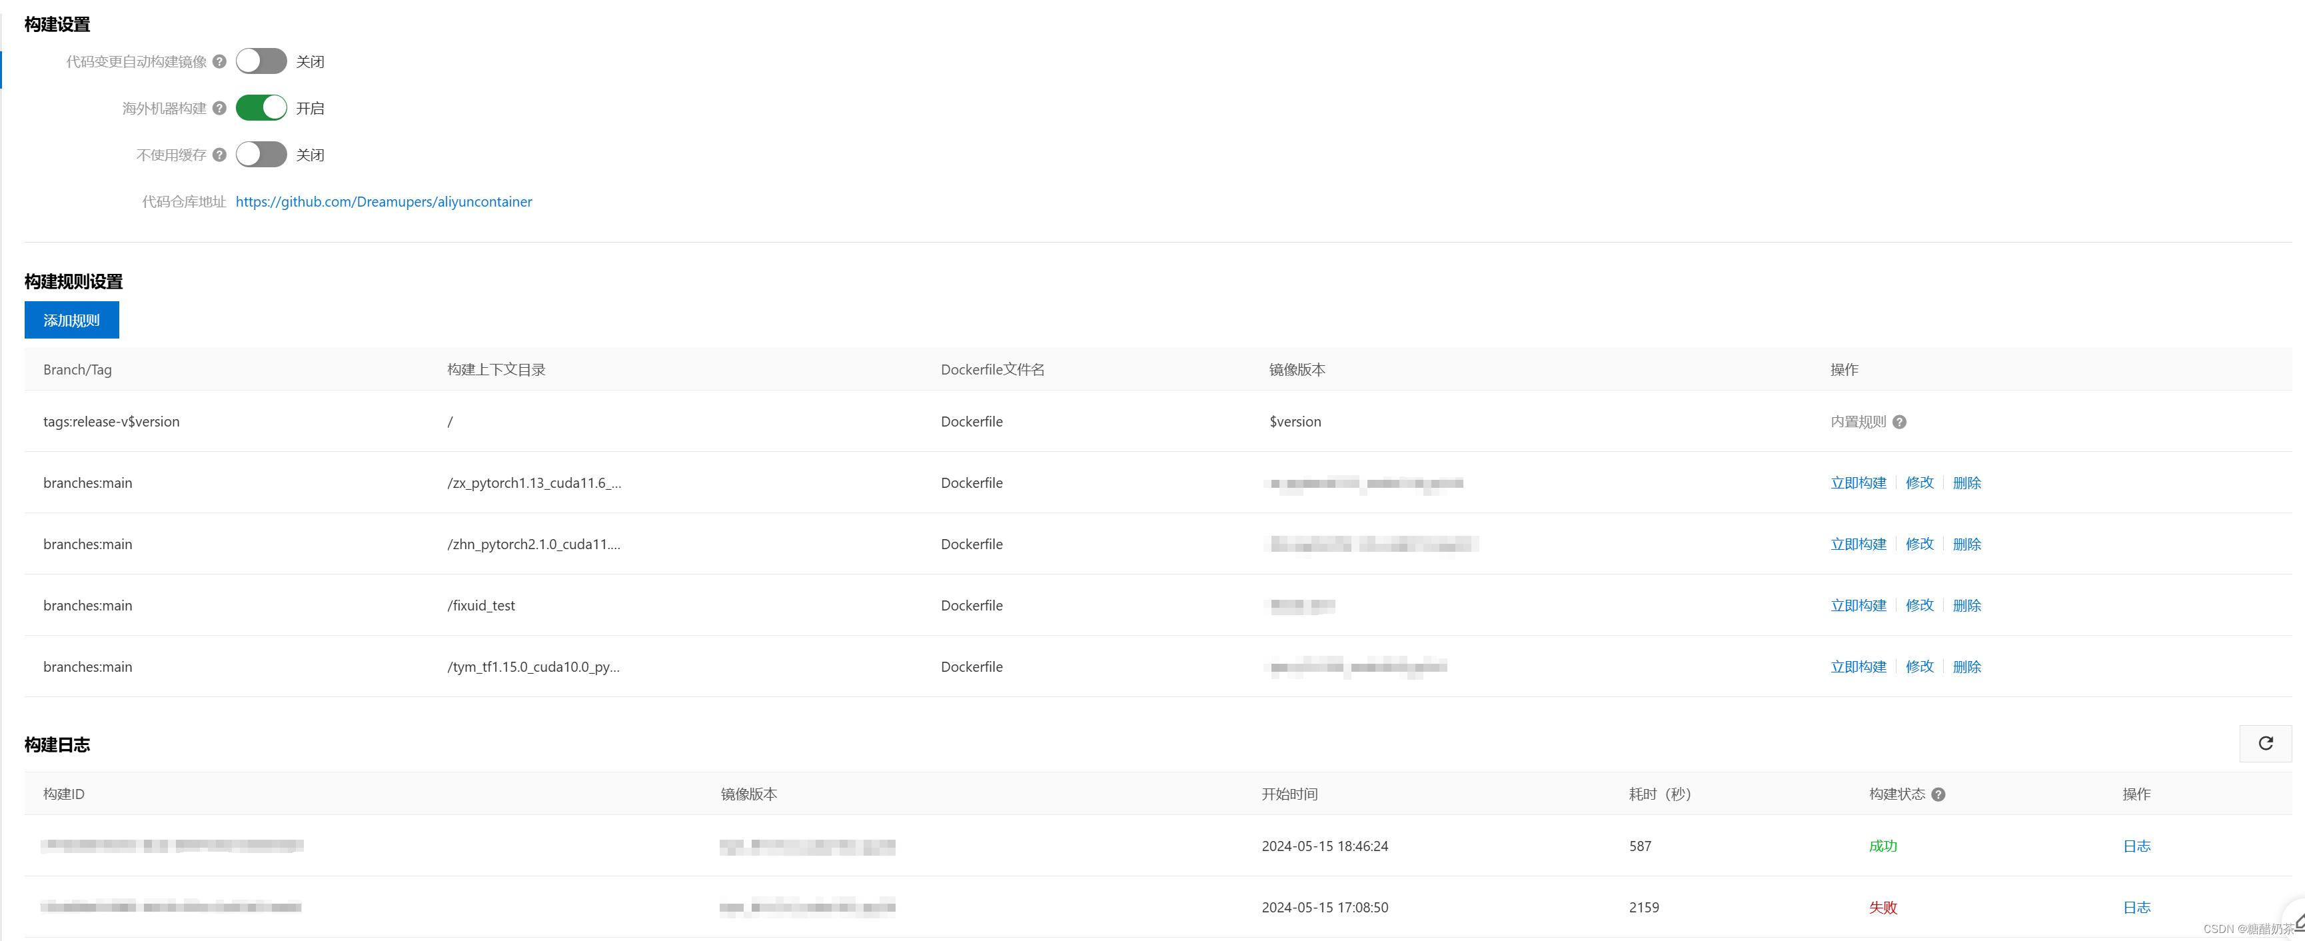
Task: Click the 构建上下文目录 column header
Action: tap(496, 369)
